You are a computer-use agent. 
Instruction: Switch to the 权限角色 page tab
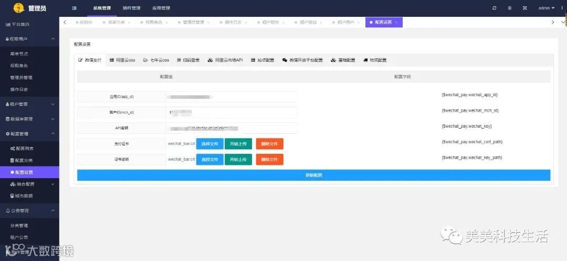click(154, 22)
